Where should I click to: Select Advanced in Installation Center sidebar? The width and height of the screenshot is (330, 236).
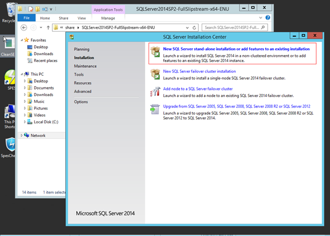click(82, 91)
